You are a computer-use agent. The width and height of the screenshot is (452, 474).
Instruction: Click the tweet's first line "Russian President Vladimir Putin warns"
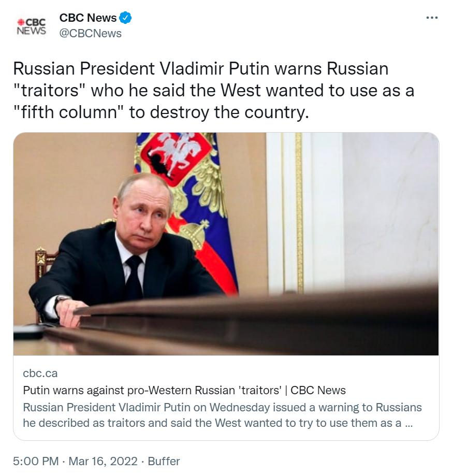pos(167,68)
